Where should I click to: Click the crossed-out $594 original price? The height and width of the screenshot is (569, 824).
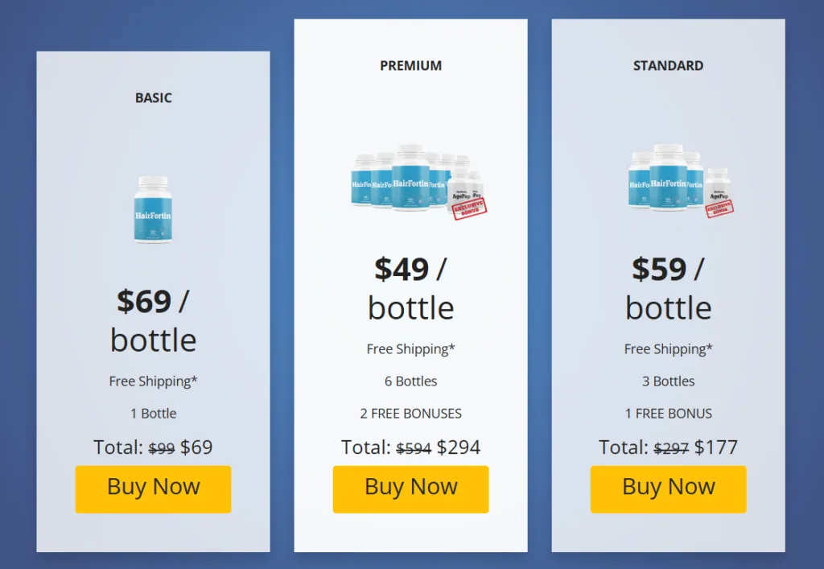(x=413, y=447)
